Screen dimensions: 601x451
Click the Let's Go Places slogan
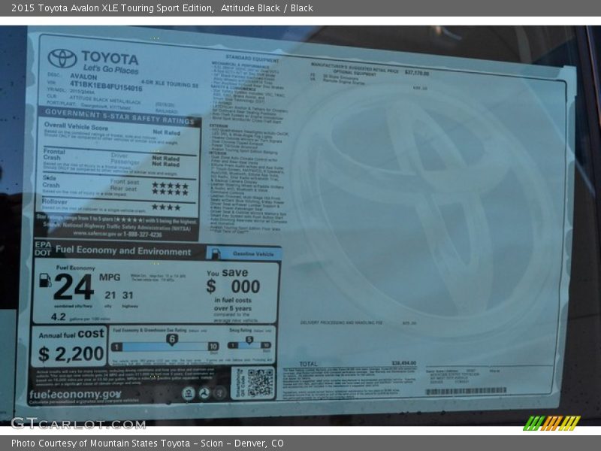coord(110,69)
